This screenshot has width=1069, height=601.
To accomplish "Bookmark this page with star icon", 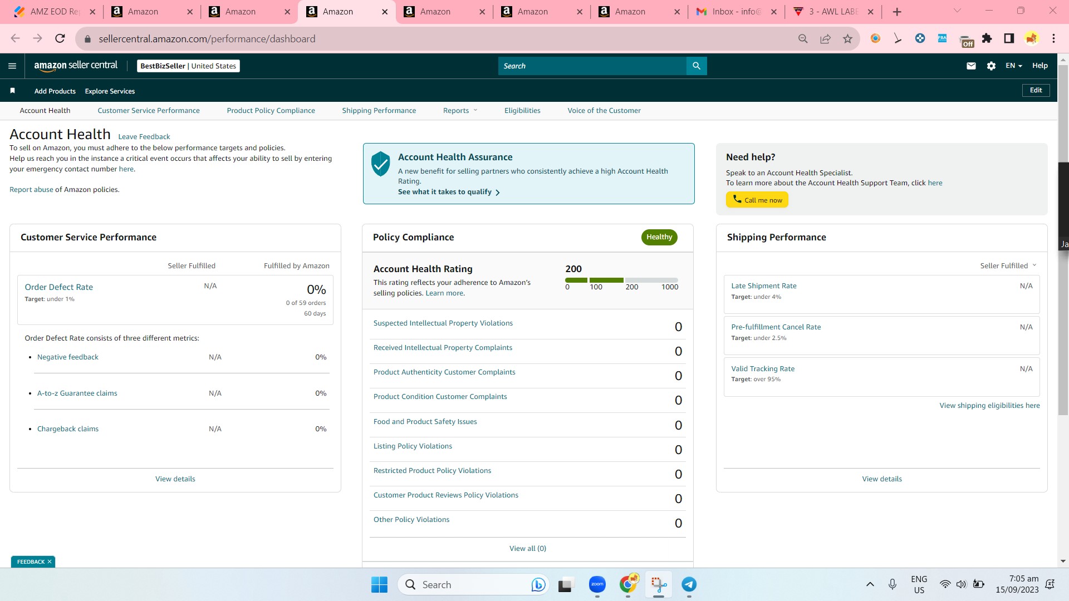I will pos(847,38).
